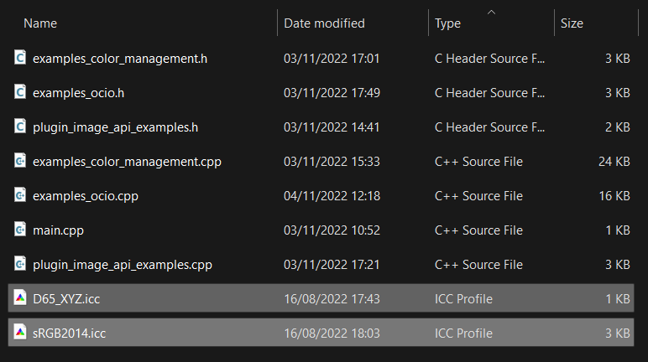Sort files by Date modified column

324,23
